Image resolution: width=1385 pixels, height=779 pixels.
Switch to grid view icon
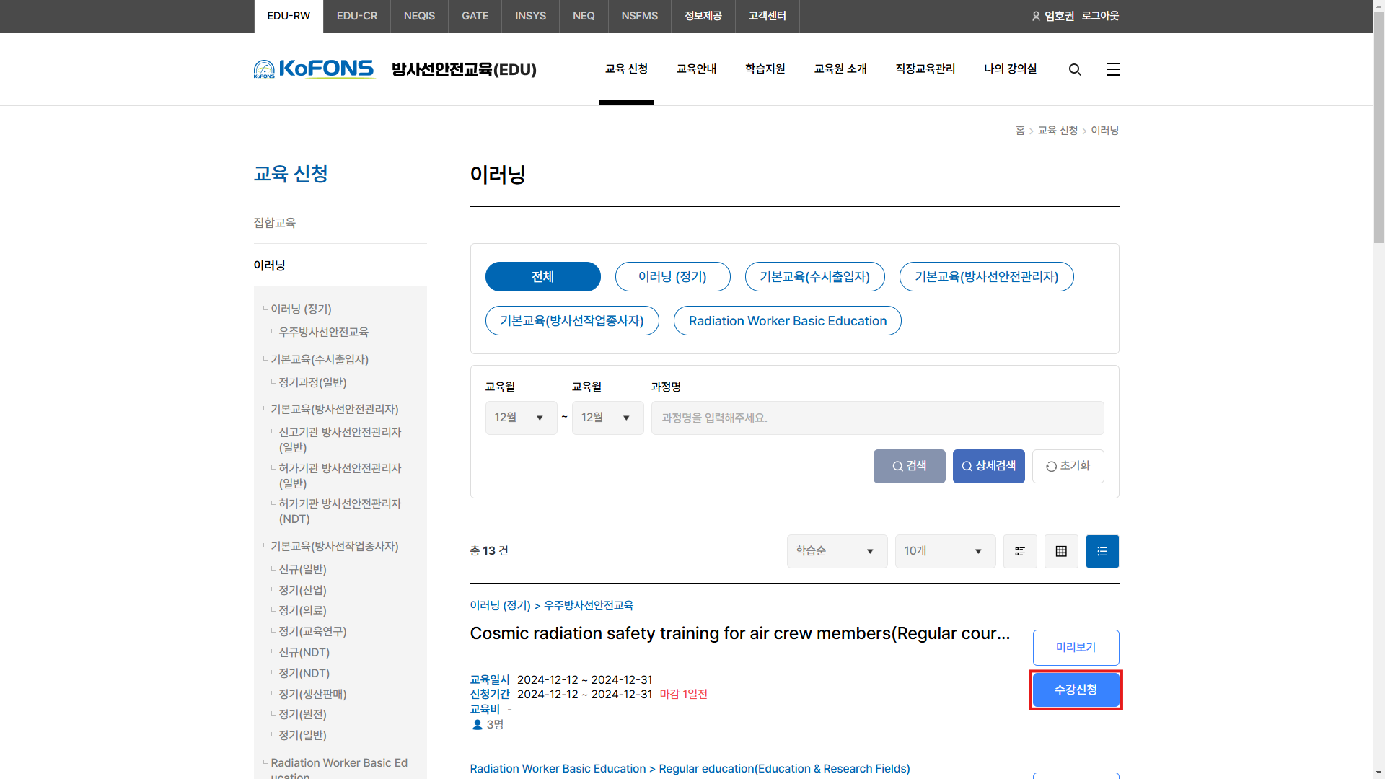[x=1061, y=551]
